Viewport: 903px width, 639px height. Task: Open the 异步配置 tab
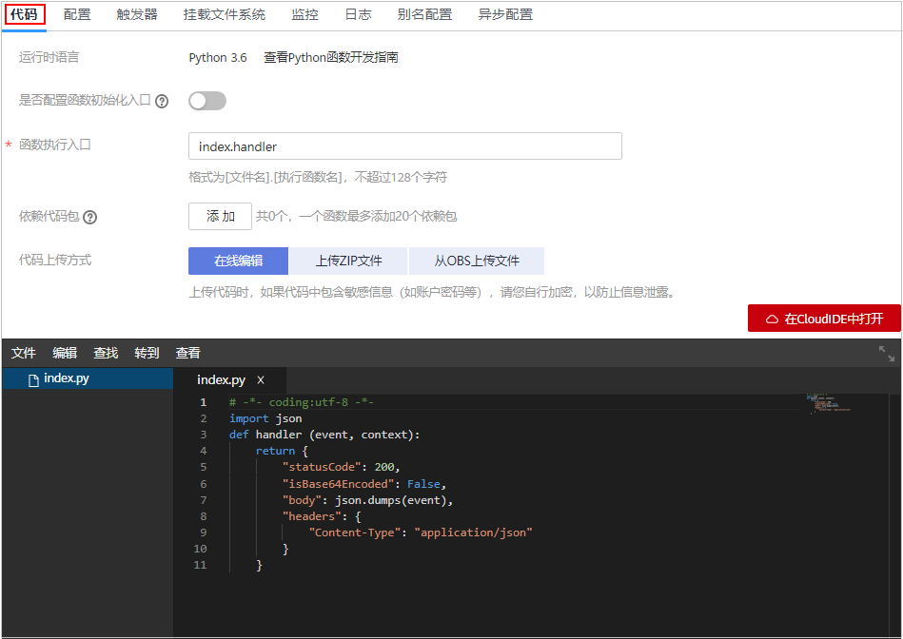point(505,14)
